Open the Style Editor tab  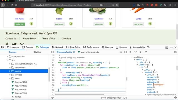73,47
